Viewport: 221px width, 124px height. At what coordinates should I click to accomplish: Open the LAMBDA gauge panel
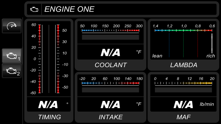[x=183, y=44]
